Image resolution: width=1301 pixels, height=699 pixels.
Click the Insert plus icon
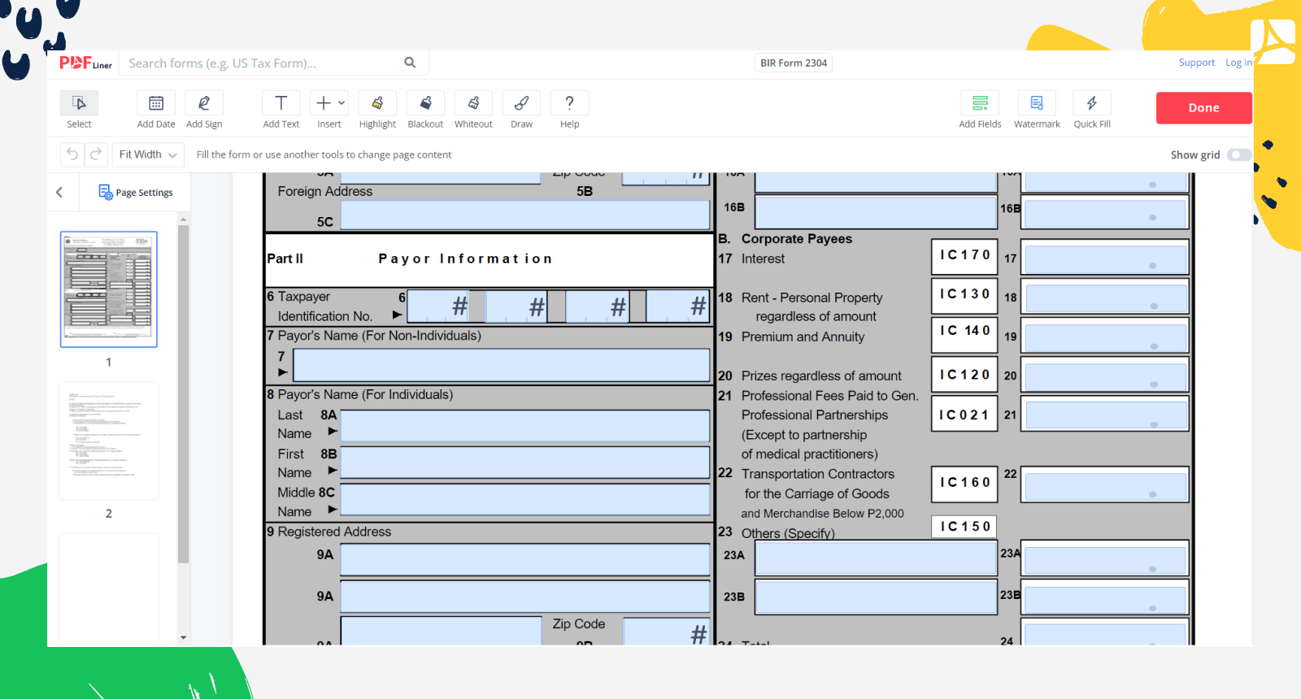324,103
